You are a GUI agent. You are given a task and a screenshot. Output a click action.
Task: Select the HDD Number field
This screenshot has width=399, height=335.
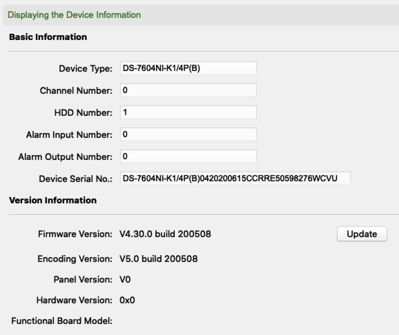[188, 112]
